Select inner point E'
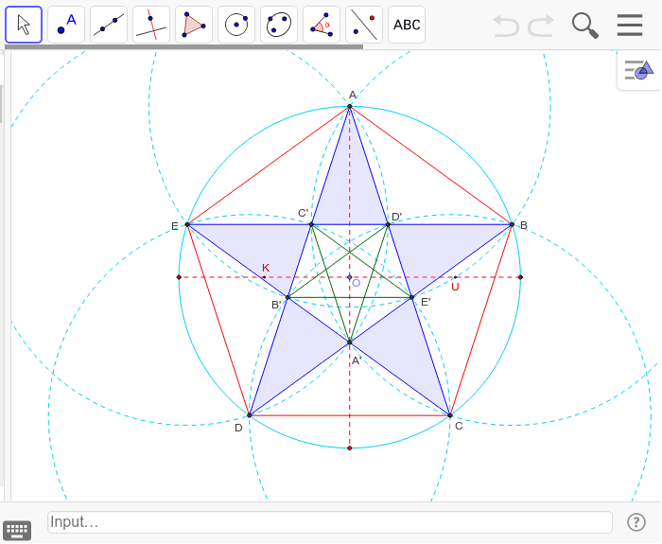Image resolution: width=662 pixels, height=544 pixels. [x=411, y=297]
